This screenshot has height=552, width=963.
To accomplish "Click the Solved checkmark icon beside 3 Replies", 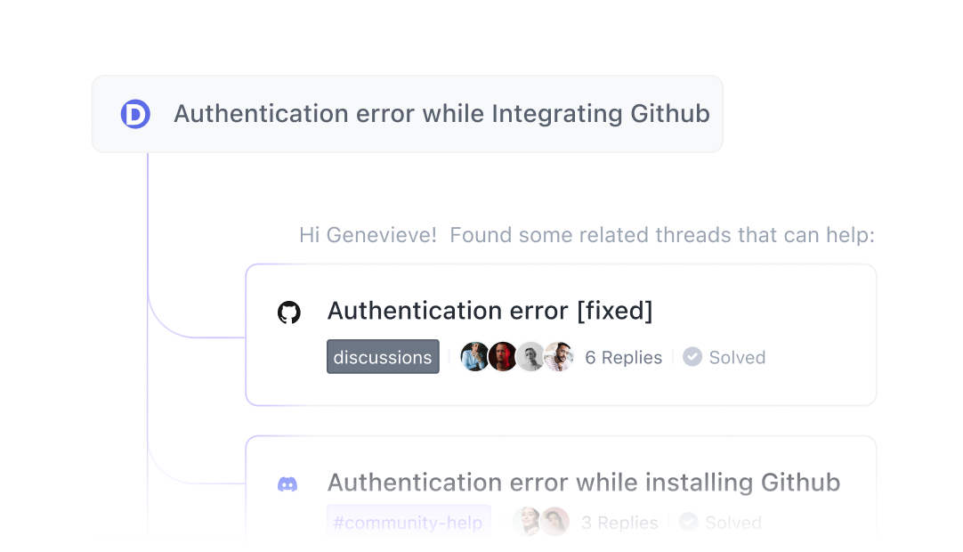I will (x=689, y=522).
